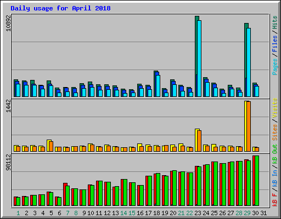Click day 1 on the x-axis
281x219 pixels.
(18, 213)
